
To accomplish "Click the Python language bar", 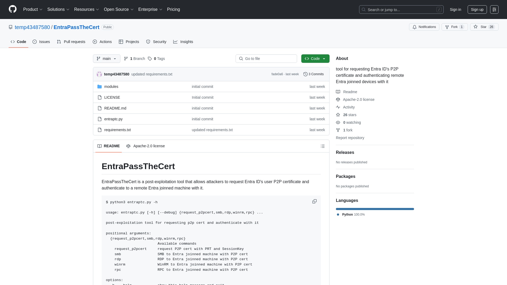I will coord(375,209).
